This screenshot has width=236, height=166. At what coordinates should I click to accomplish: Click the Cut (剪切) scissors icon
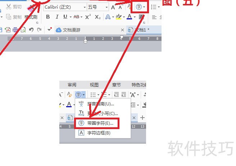tap(9, 7)
